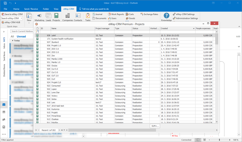Open Administration Settings

(185, 18)
